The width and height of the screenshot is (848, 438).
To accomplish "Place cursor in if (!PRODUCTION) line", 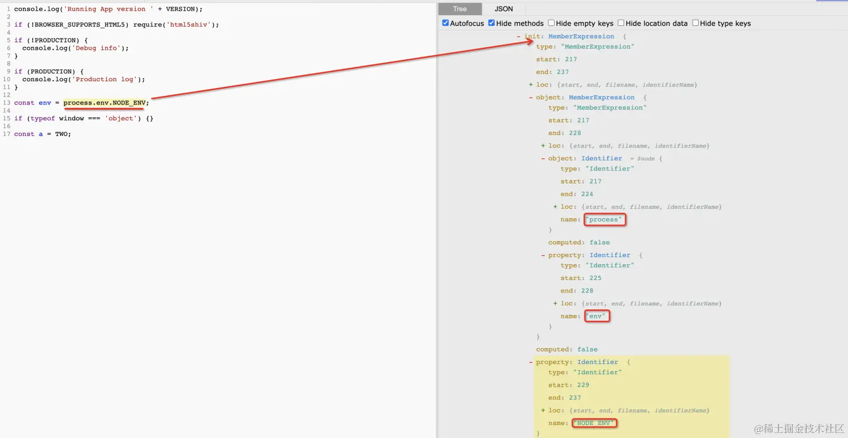I will point(51,40).
